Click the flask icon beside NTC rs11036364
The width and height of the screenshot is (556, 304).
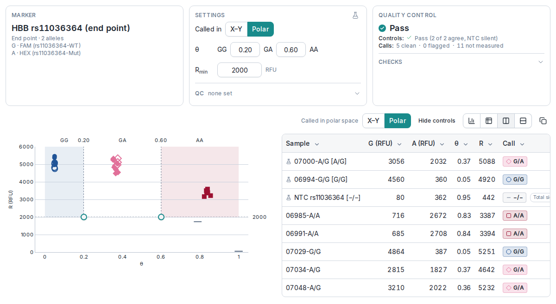(289, 198)
